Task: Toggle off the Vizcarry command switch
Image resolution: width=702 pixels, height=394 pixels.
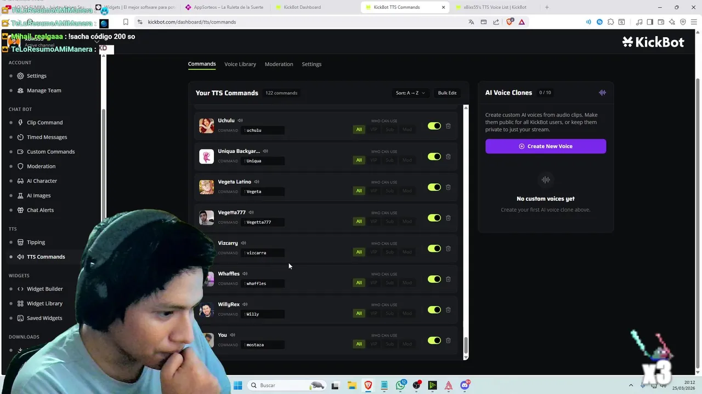Action: (434, 248)
